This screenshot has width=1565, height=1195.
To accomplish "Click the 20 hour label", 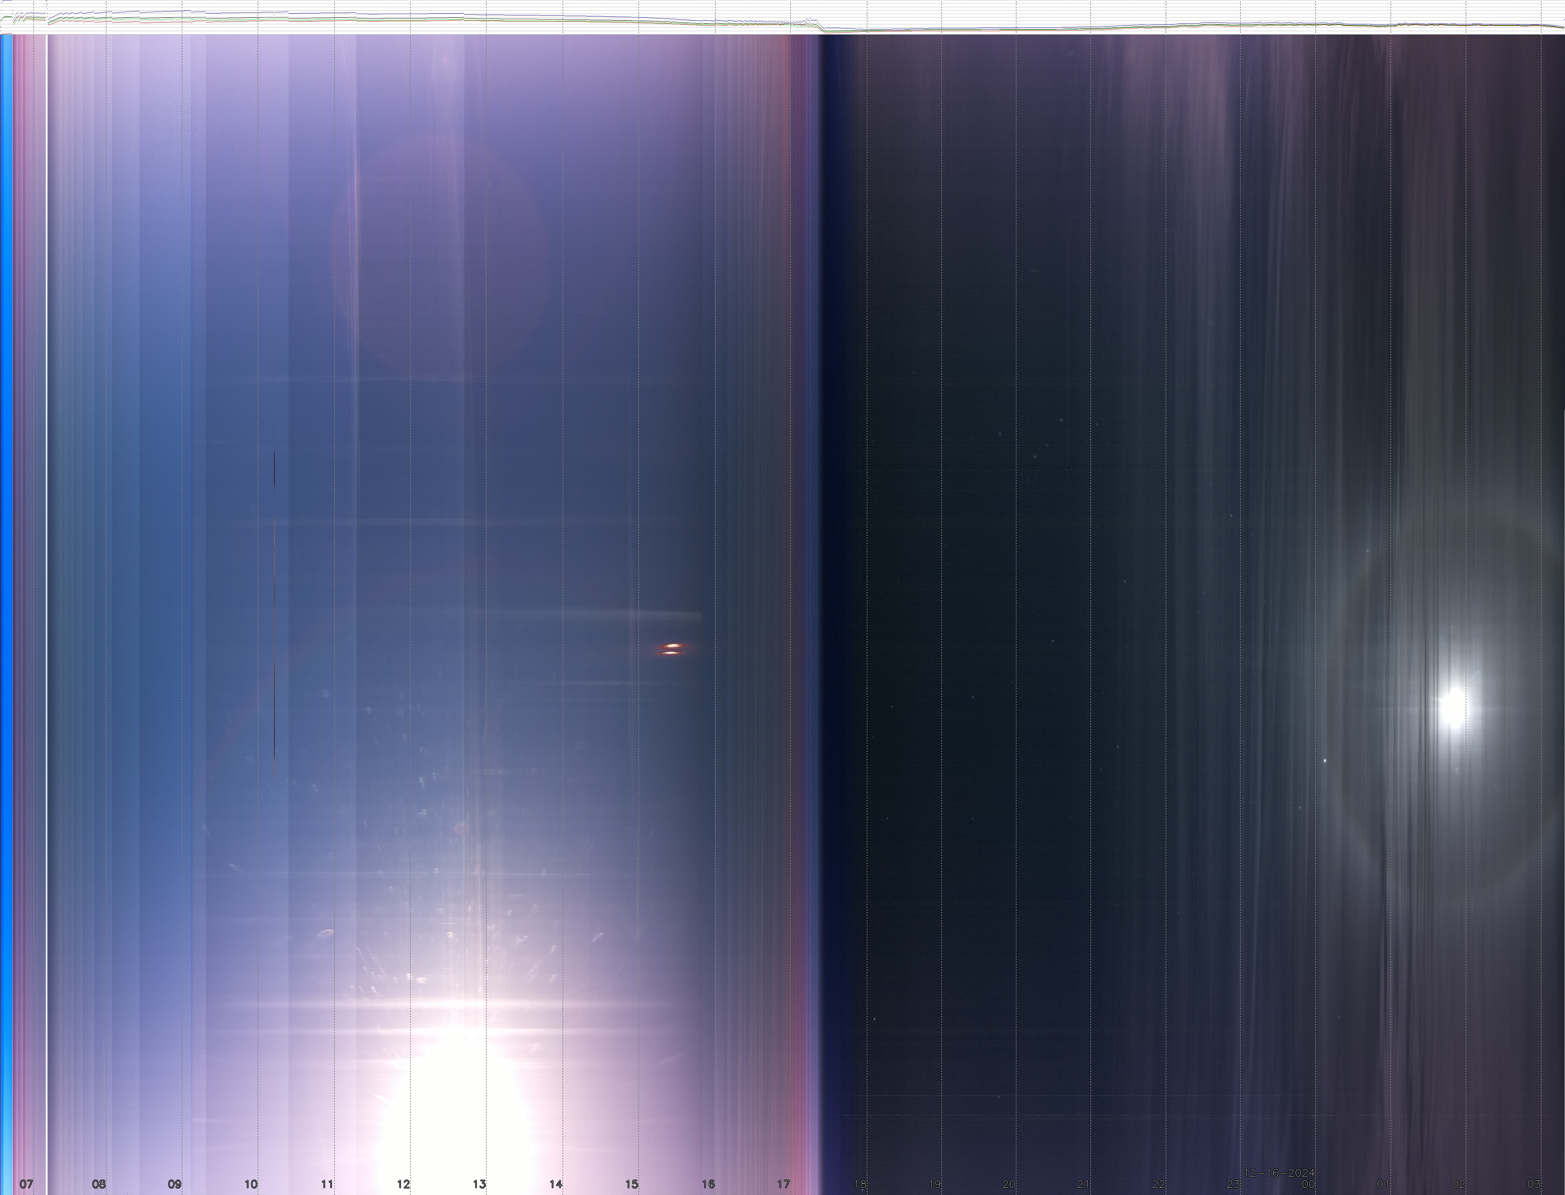I will 1009,1184.
